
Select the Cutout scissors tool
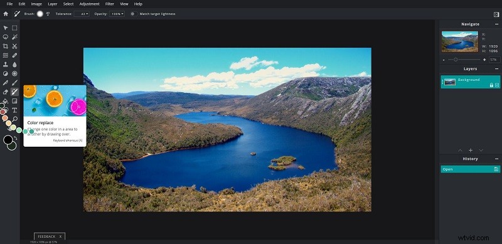pos(14,46)
